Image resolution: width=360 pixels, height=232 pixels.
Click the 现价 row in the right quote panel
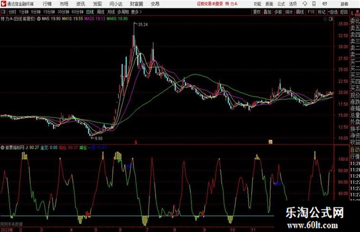(355, 95)
